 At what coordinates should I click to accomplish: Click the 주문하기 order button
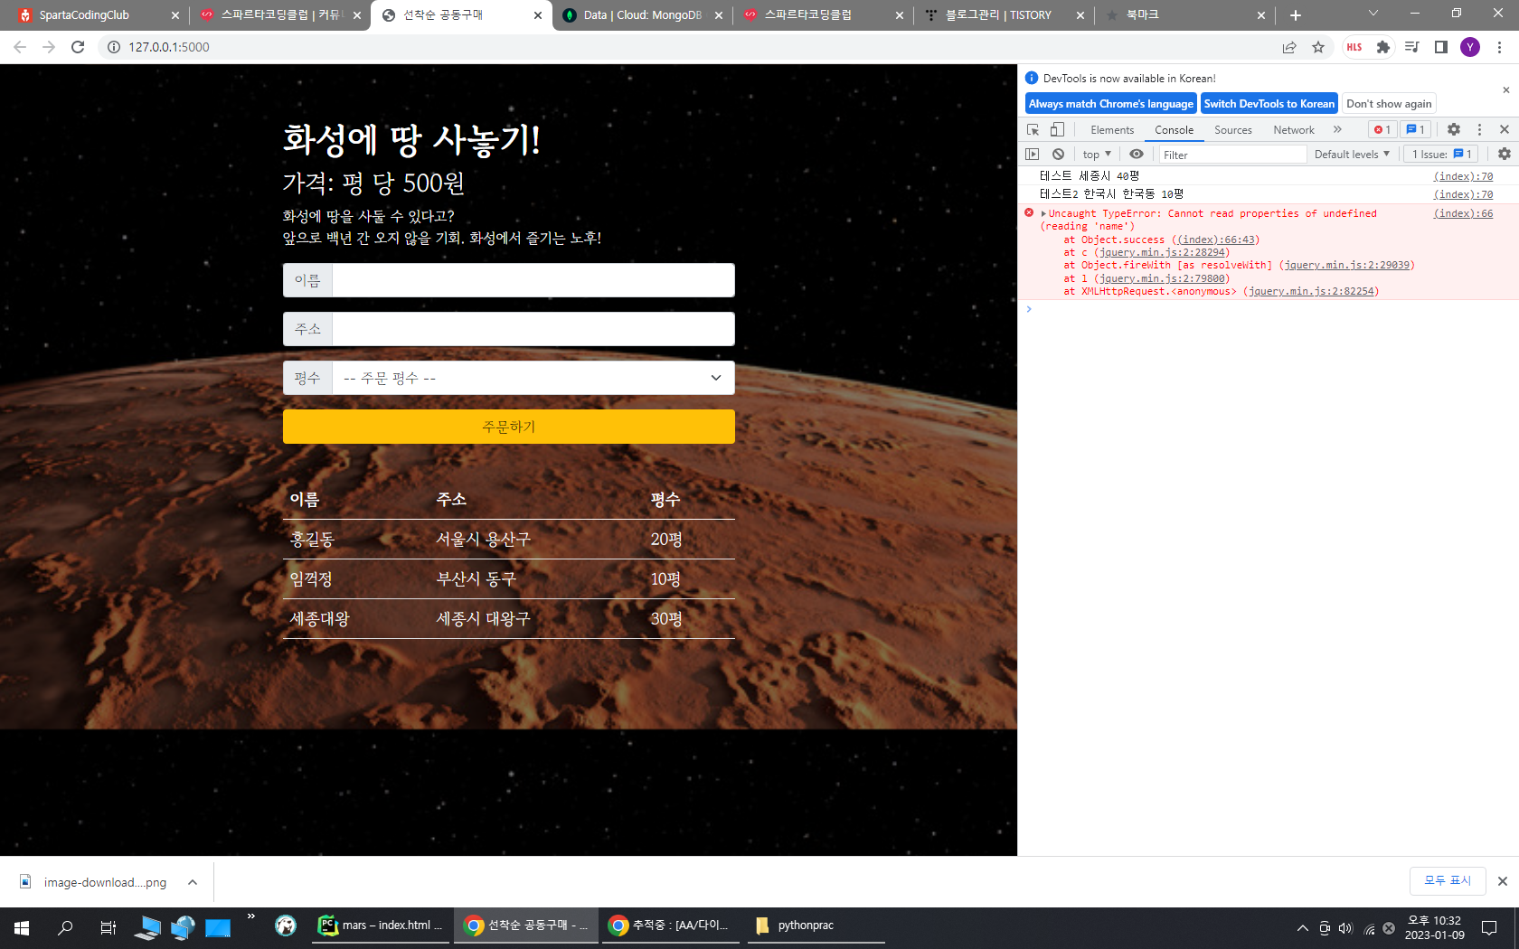coord(509,427)
